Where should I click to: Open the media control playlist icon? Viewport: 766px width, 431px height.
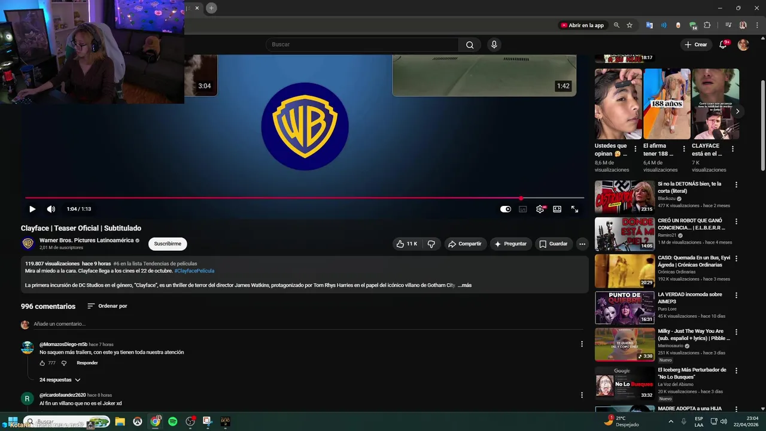[x=728, y=25]
